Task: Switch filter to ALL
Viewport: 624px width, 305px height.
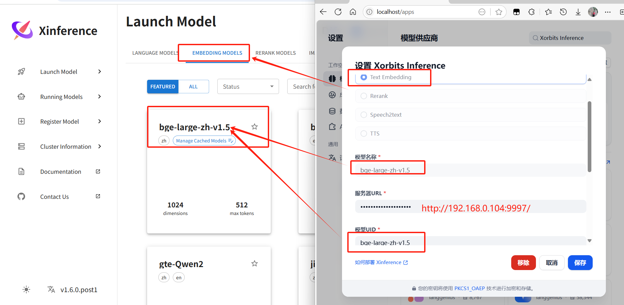Action: [193, 86]
